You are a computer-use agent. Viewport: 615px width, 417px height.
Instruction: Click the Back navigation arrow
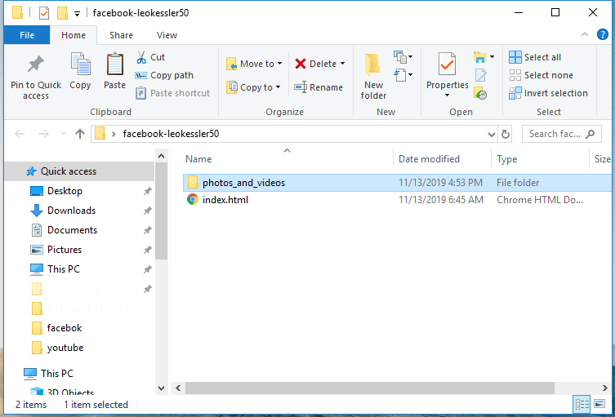[x=20, y=134]
